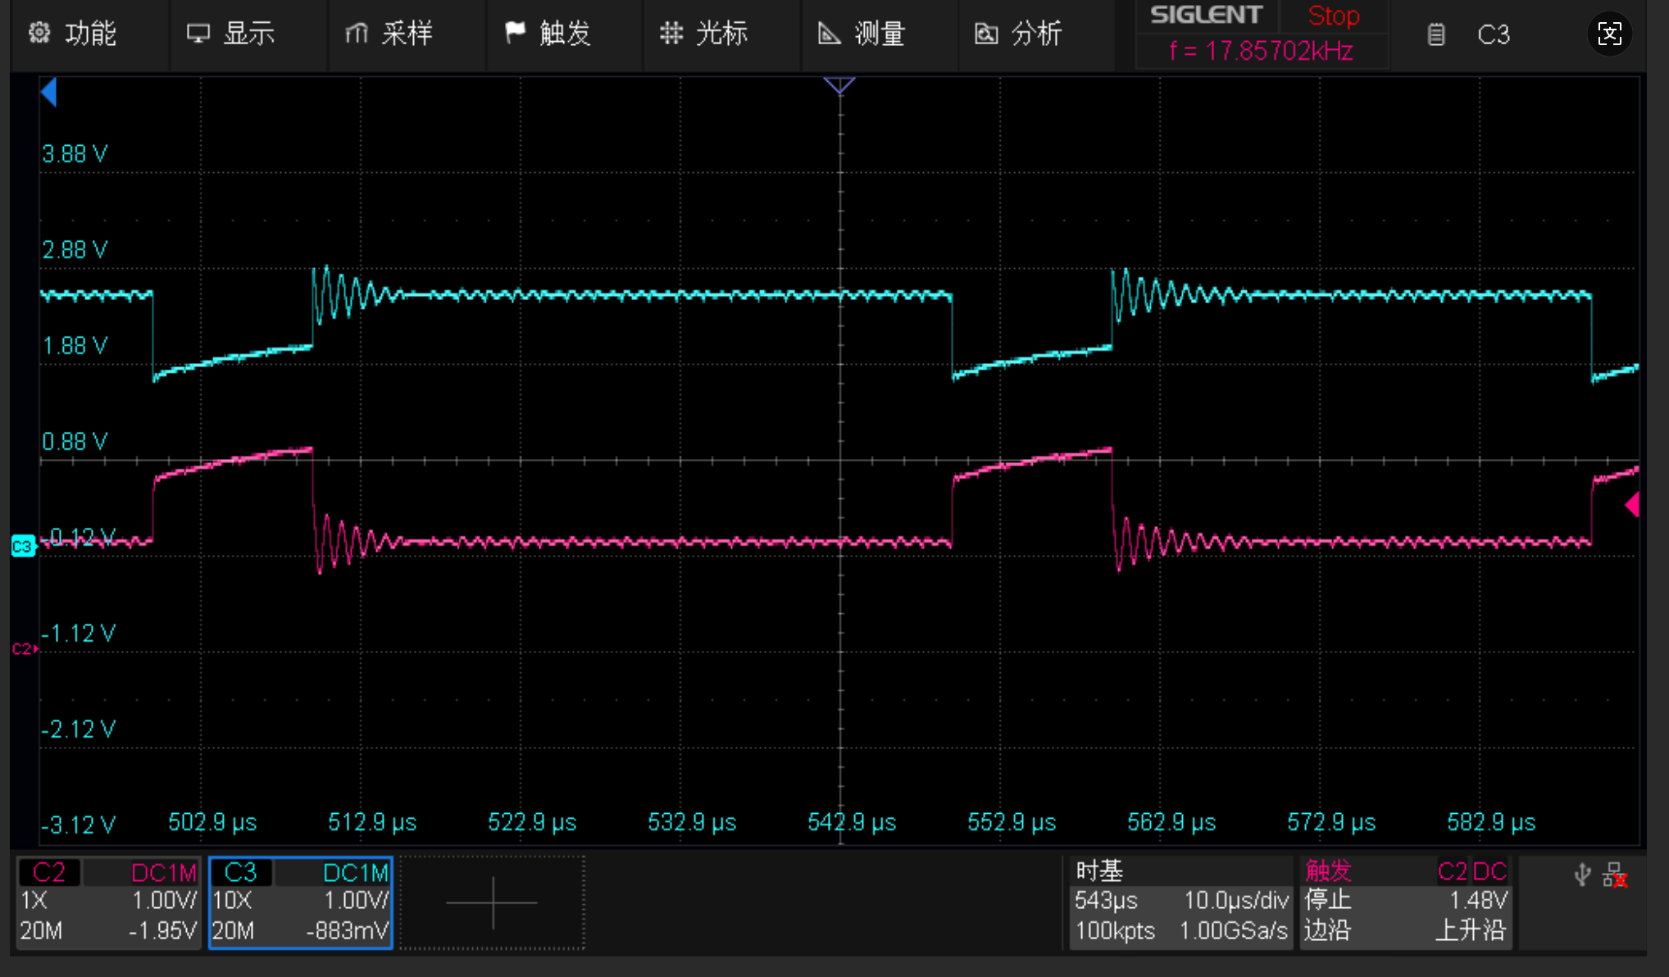The height and width of the screenshot is (977, 1669).
Task: Click the C2 1.00V/ scale value
Action: 164,901
